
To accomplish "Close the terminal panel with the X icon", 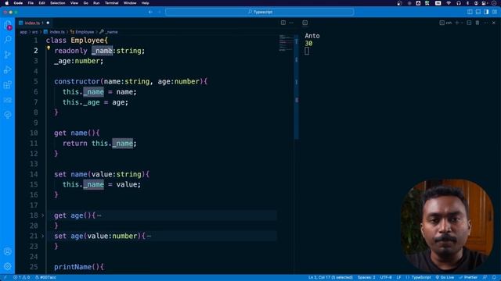I will (494, 23).
